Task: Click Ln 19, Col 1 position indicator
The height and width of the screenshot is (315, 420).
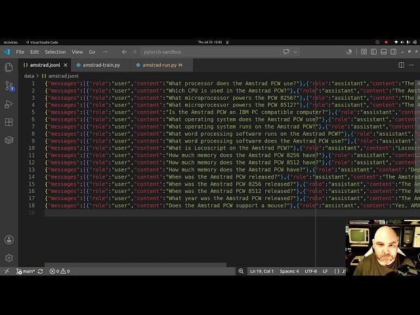Action: click(x=262, y=271)
